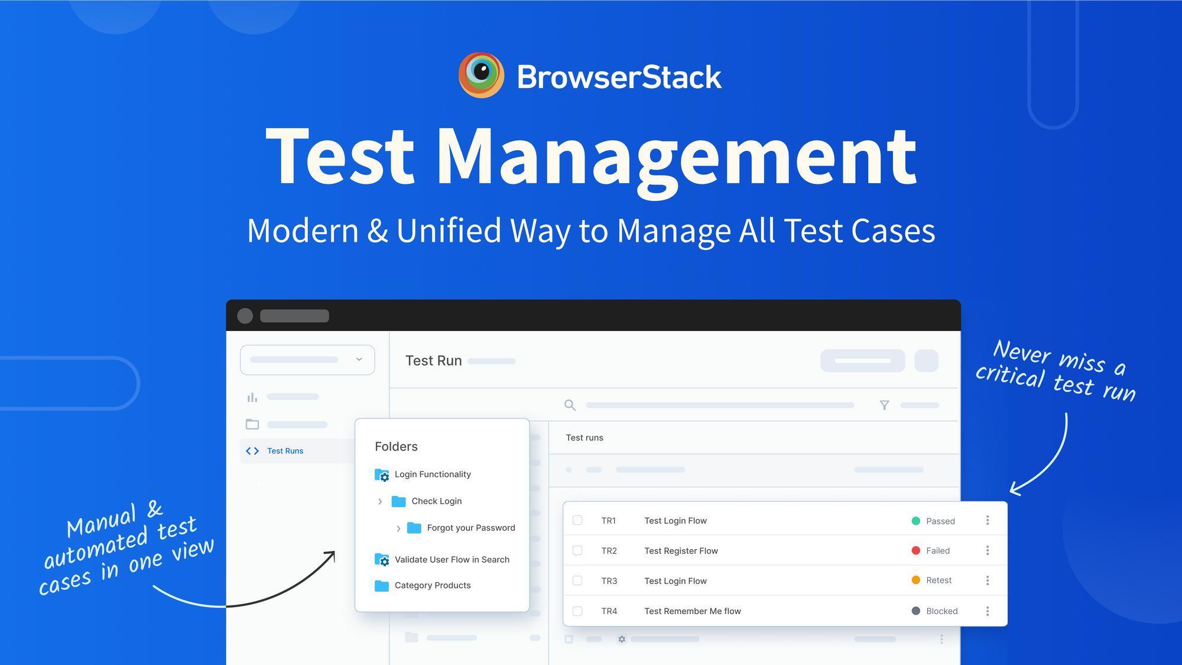Check the TR1 Test Login Flow checkbox

[x=577, y=520]
